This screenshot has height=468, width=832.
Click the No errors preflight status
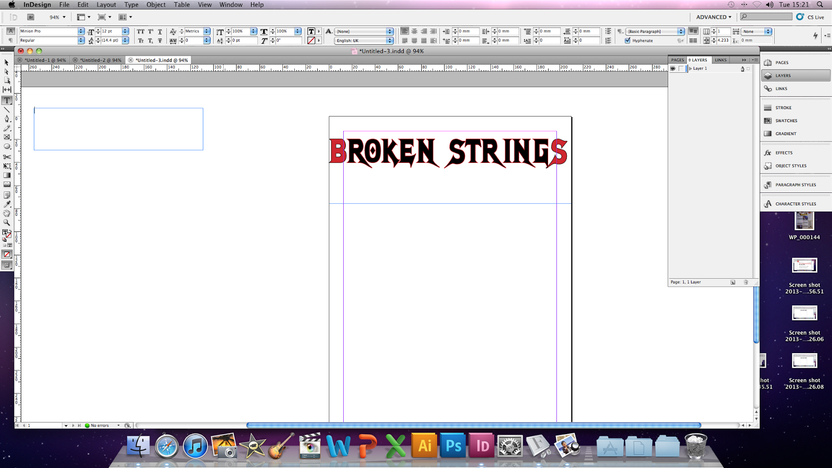pyautogui.click(x=99, y=425)
